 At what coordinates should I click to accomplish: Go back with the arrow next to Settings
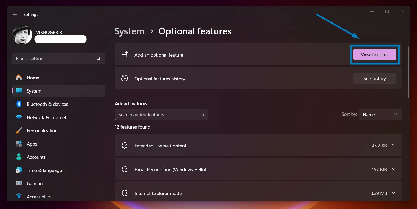tap(15, 15)
